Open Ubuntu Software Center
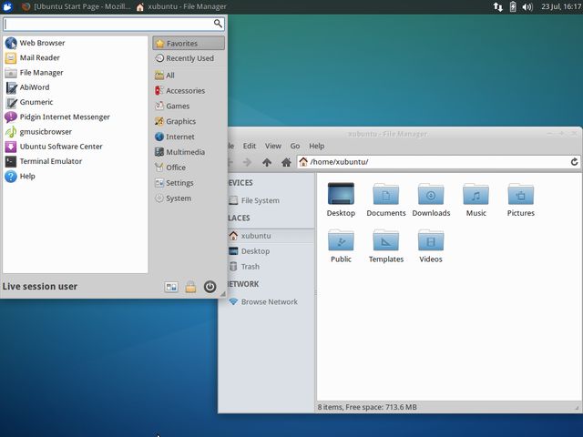Viewport: 583px width, 437px height. click(x=76, y=147)
